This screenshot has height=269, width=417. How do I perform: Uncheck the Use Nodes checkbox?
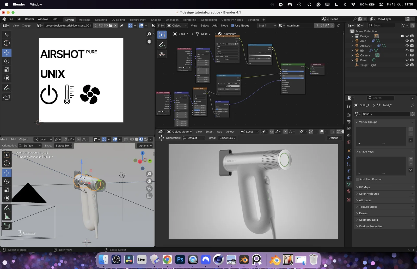click(x=233, y=25)
